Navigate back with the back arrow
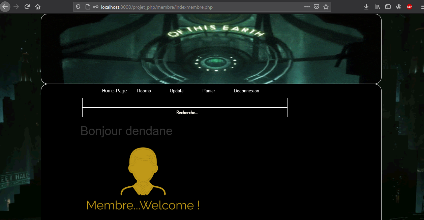 [6, 6]
